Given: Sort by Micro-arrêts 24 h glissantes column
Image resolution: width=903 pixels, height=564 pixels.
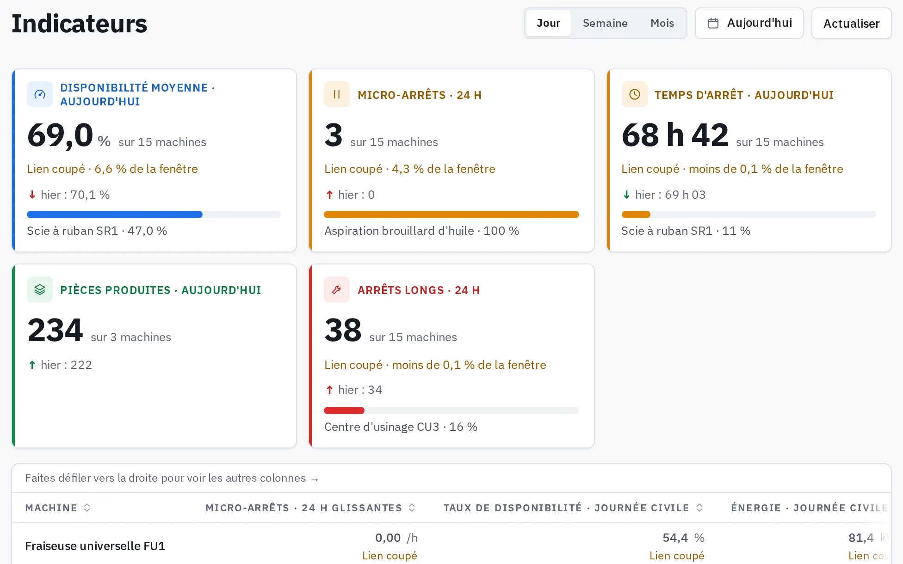Looking at the screenshot, I should 310,508.
